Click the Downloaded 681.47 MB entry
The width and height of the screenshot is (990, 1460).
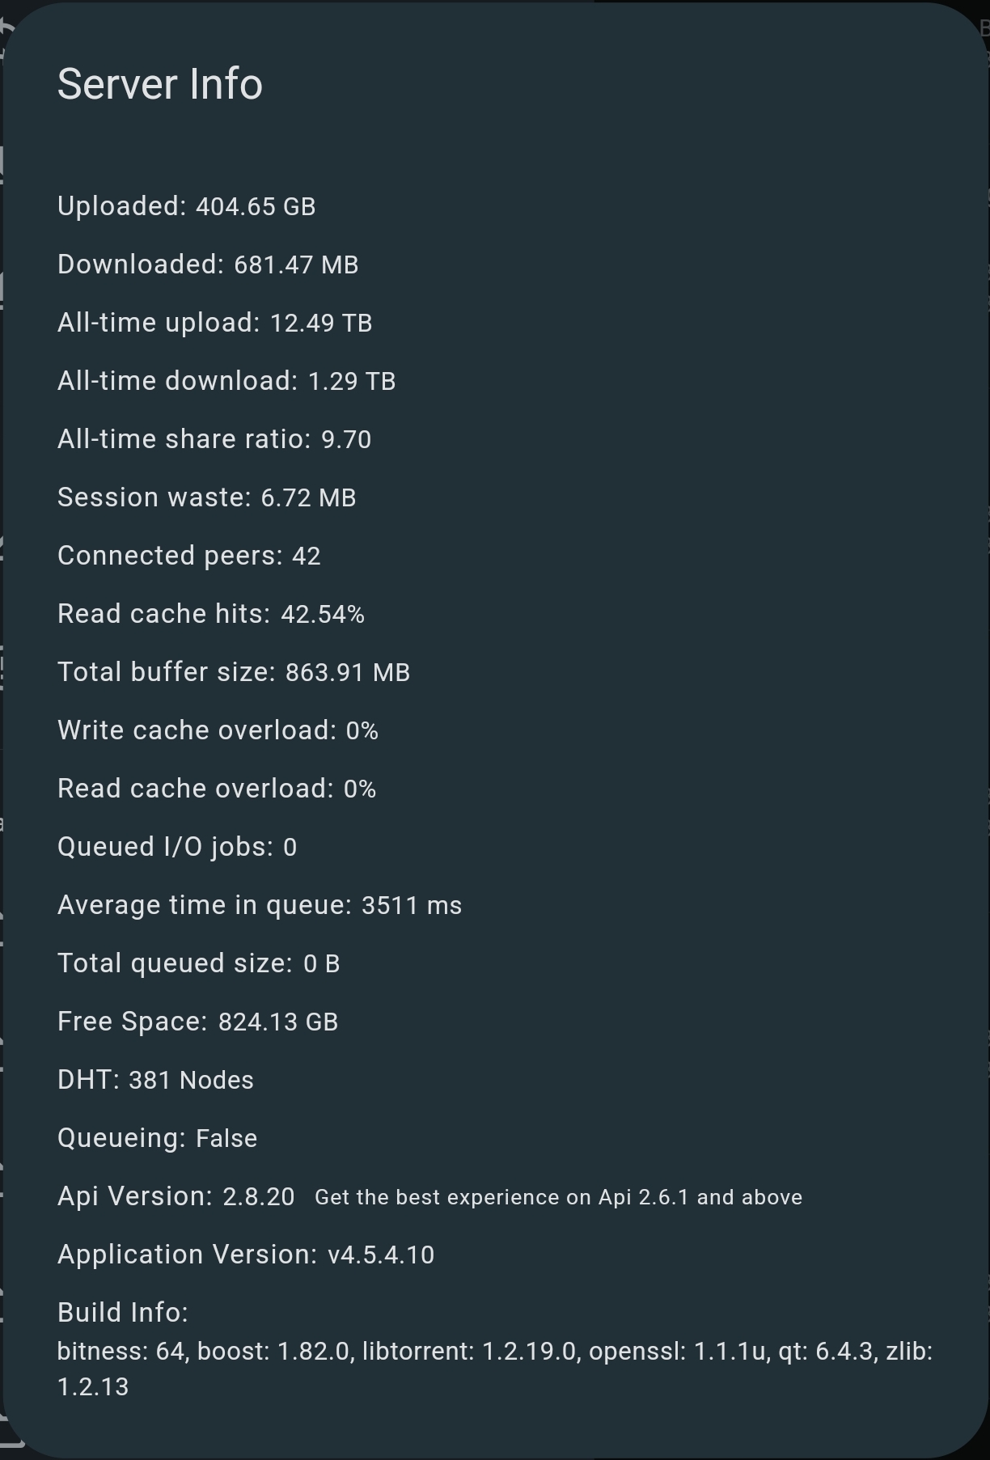[208, 264]
